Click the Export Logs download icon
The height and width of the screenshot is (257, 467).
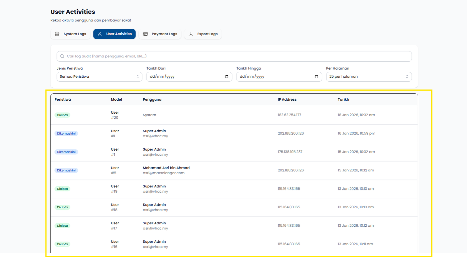click(x=191, y=34)
